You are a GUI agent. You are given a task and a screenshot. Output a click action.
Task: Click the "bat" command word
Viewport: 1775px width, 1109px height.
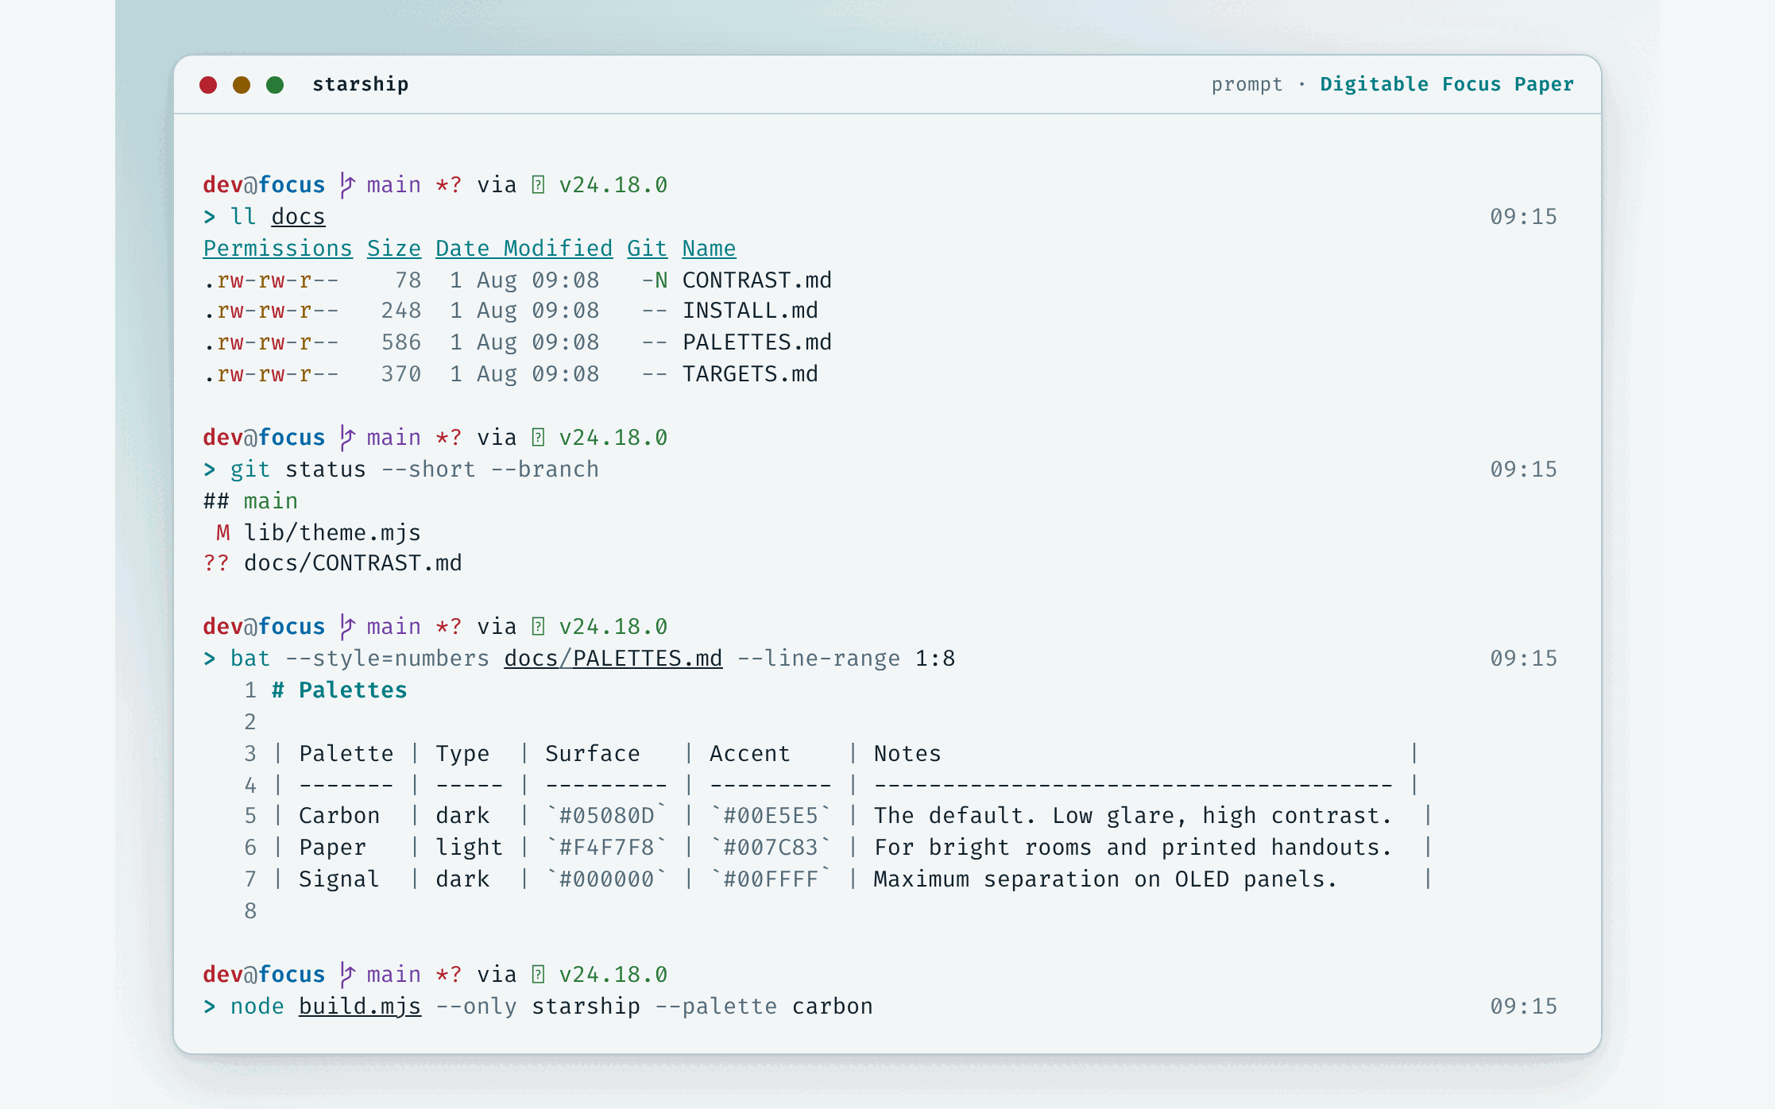click(250, 659)
